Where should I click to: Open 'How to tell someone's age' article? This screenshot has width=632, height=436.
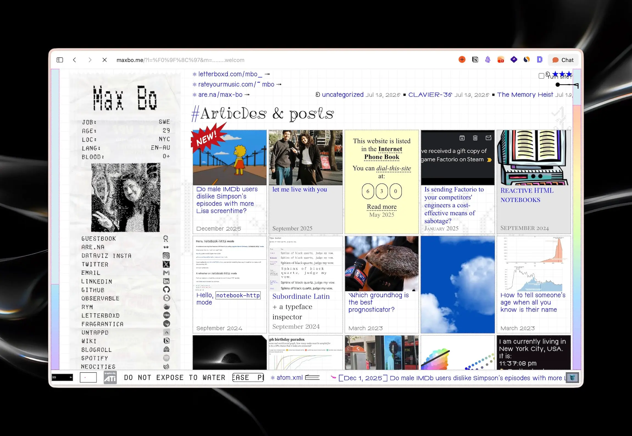533,302
